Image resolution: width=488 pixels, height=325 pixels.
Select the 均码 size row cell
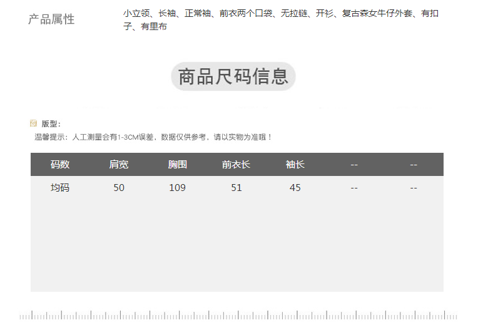60,187
